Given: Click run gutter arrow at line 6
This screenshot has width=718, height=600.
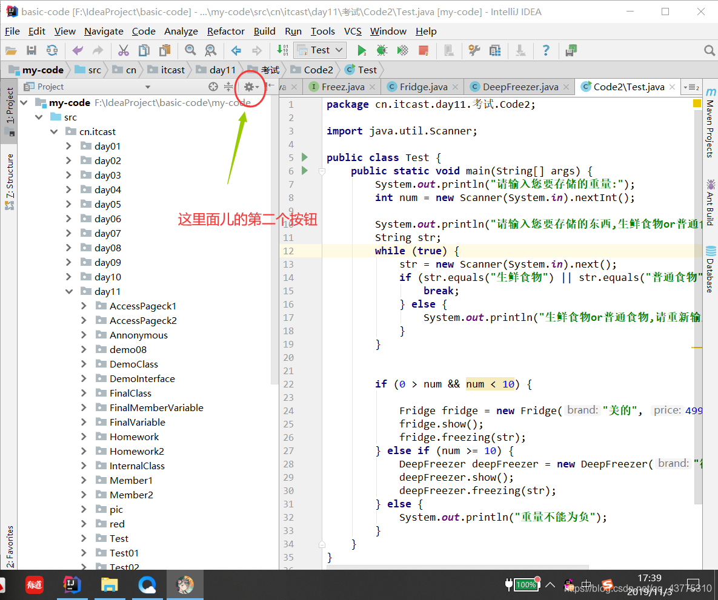Looking at the screenshot, I should coord(305,171).
